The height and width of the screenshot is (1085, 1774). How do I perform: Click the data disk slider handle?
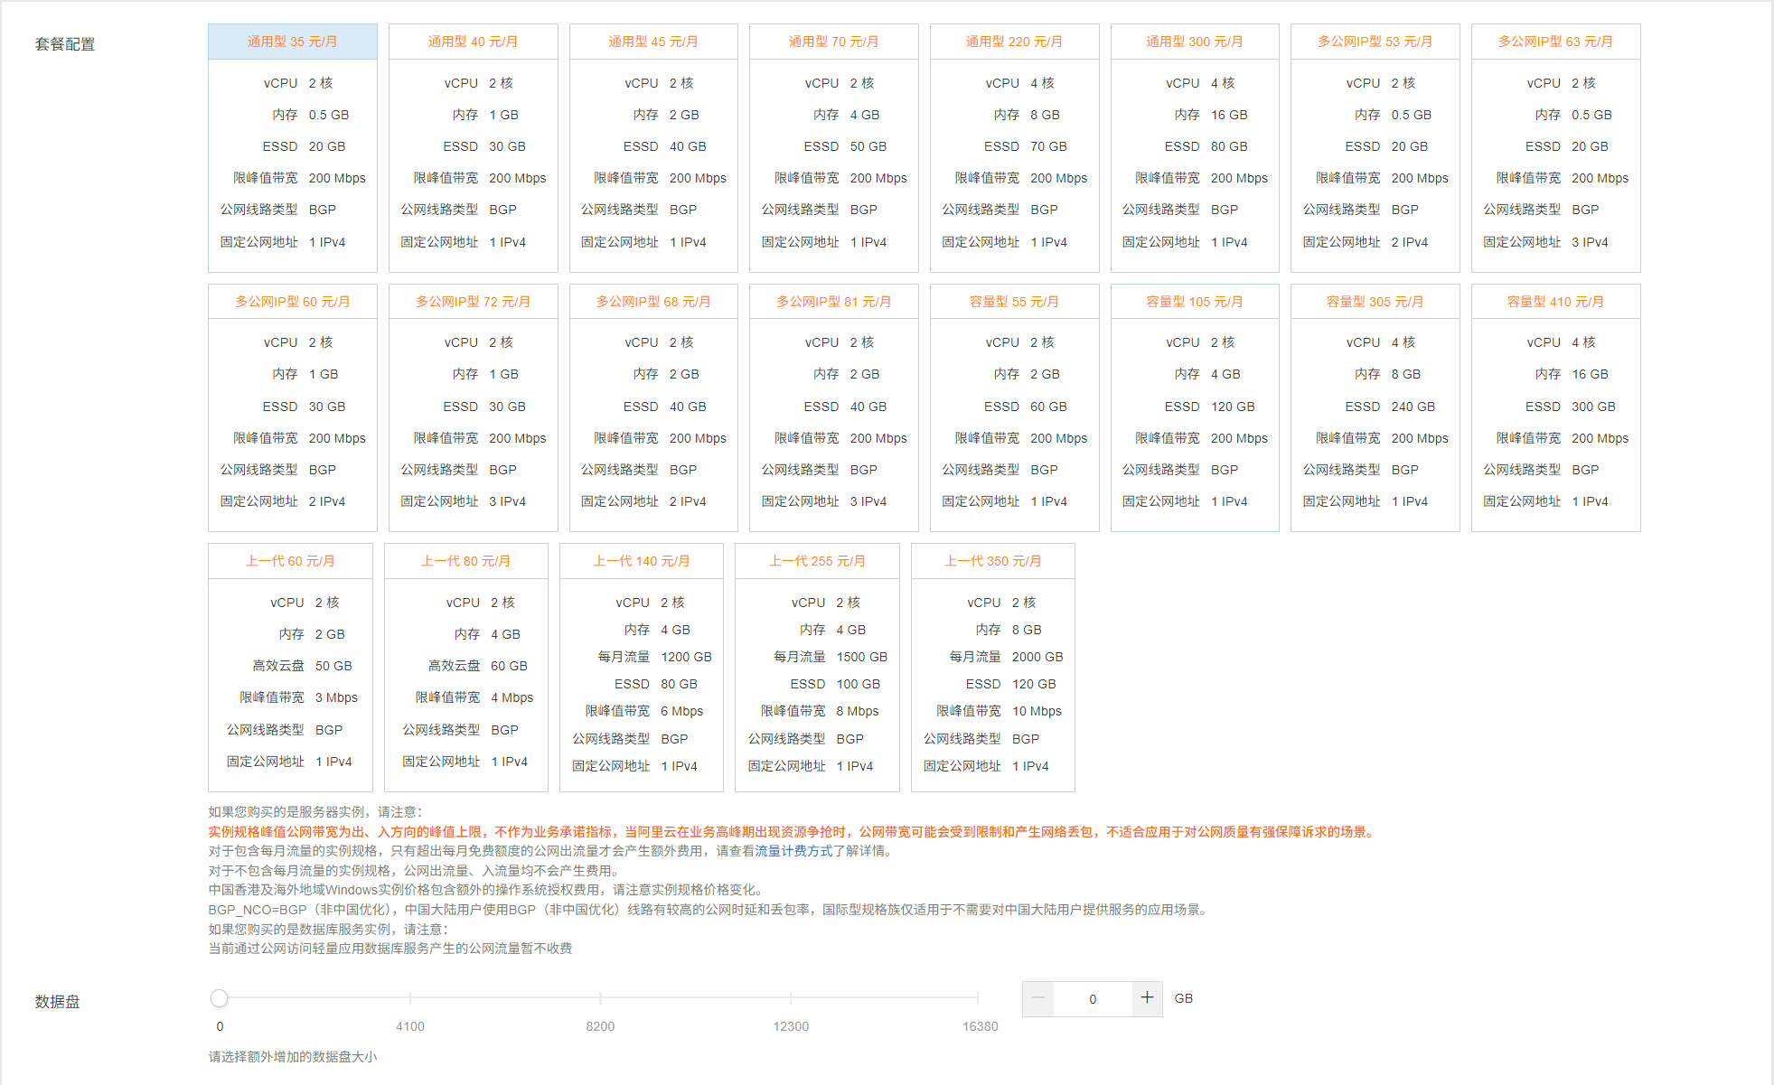point(219,998)
